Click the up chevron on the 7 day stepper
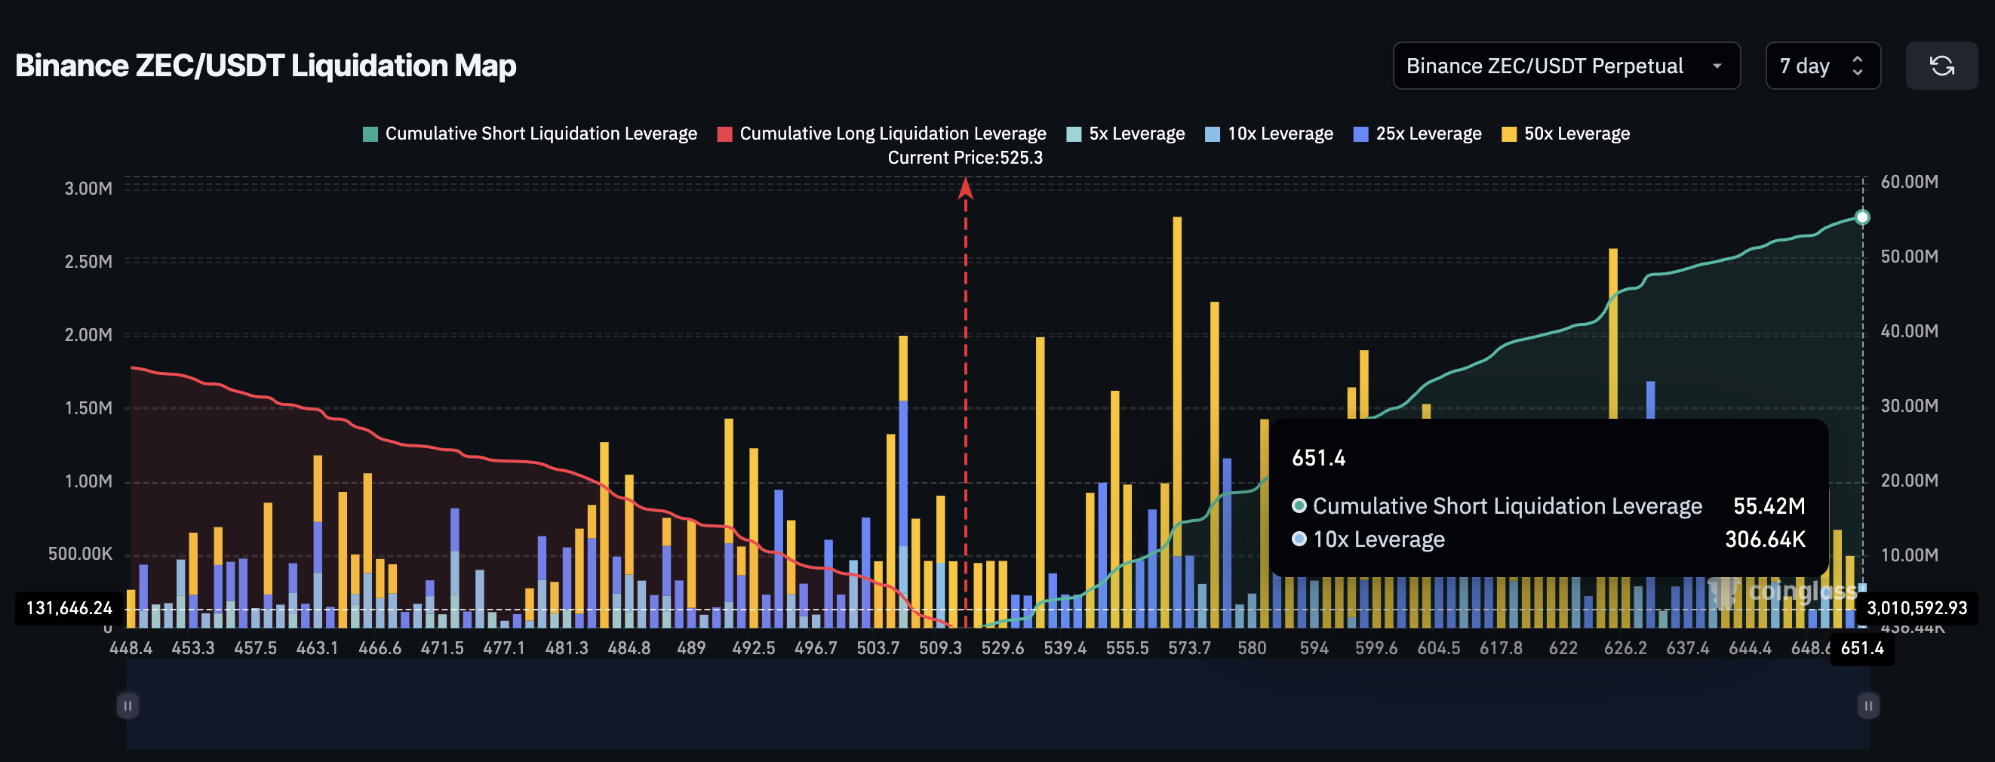 click(1858, 60)
